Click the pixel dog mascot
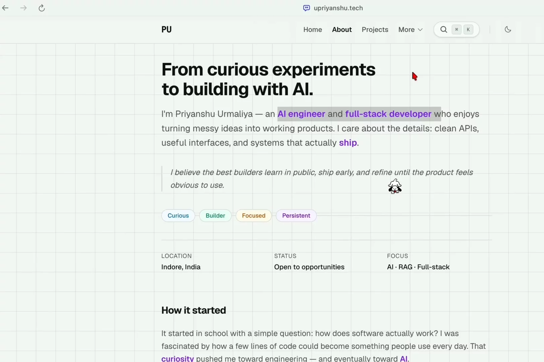The image size is (544, 362). [x=395, y=186]
